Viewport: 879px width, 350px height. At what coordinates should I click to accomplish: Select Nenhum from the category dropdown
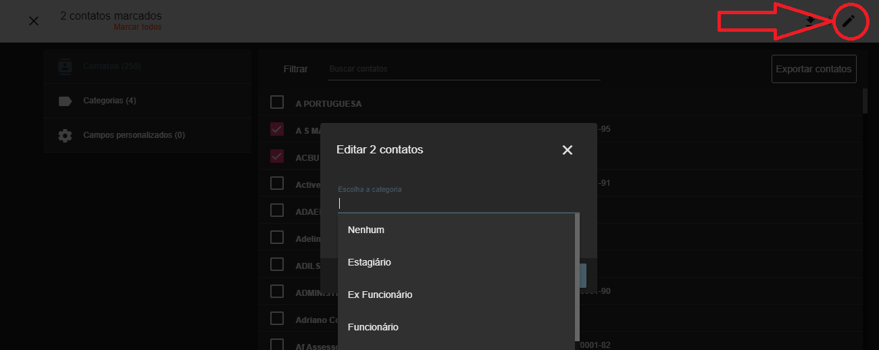(366, 230)
